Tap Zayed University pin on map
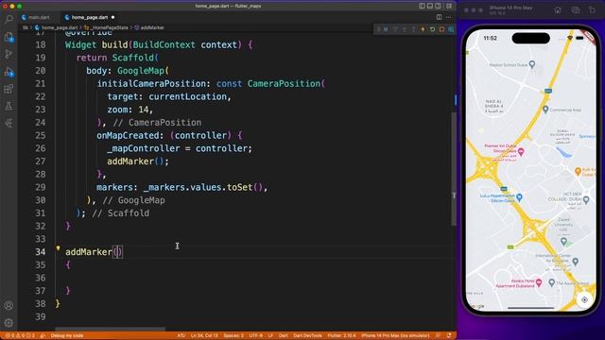 (563, 242)
